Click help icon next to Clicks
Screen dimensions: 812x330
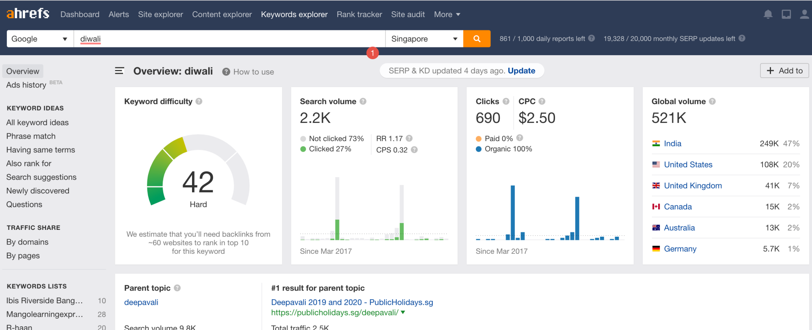[x=506, y=101]
